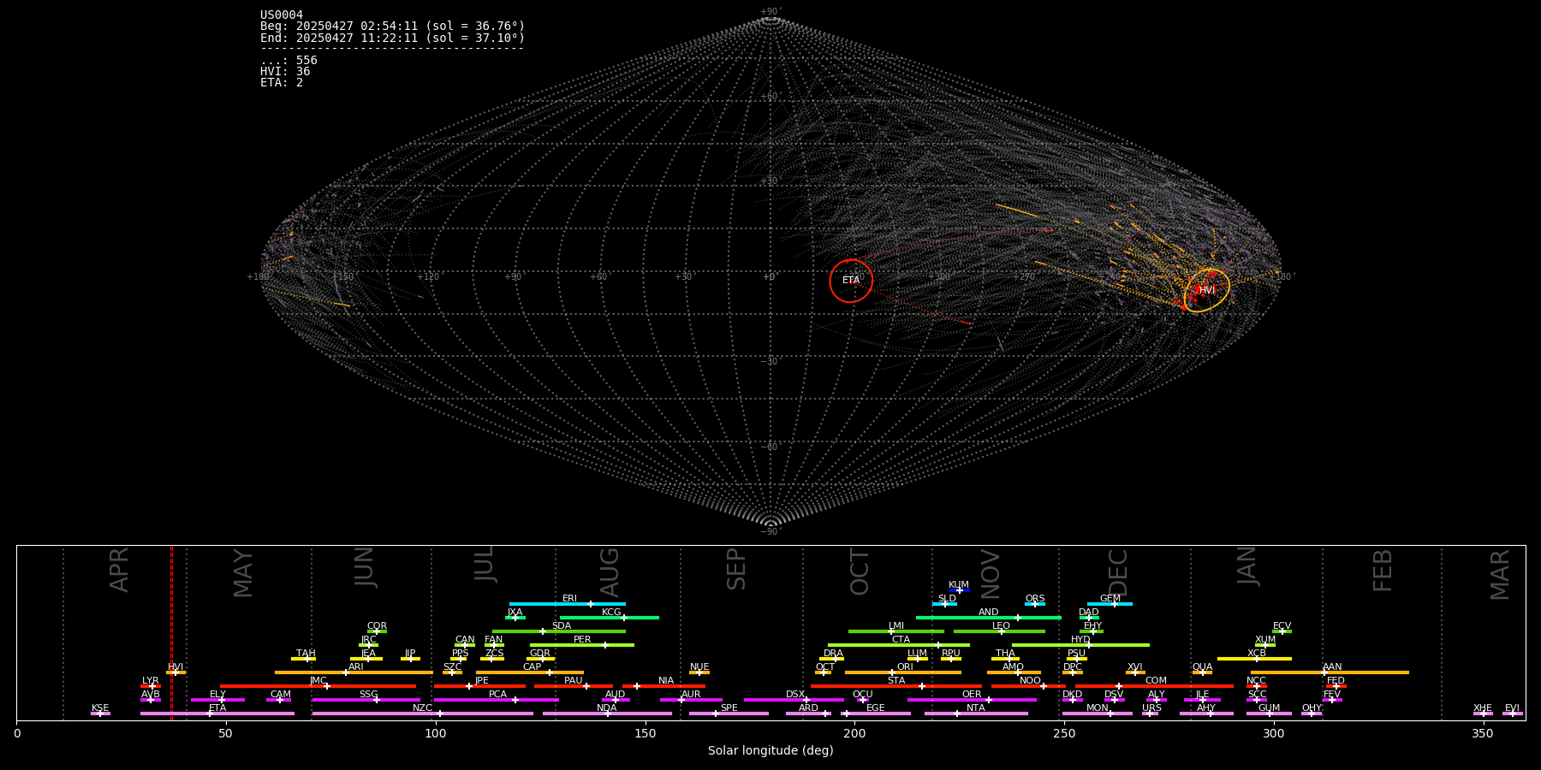
Task: Click the XHE shower label
Action: pyautogui.click(x=1483, y=708)
